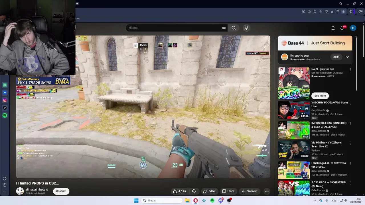Click tab search magnifier in title bar

tap(341, 4)
